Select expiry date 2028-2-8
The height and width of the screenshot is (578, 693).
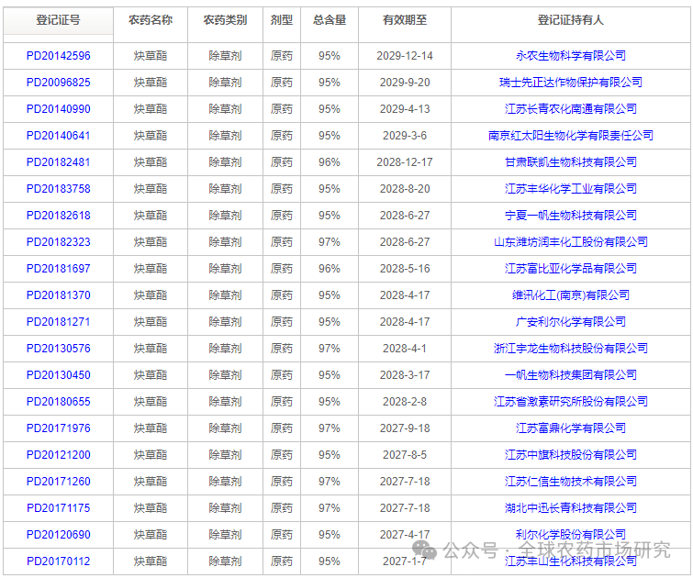pos(405,402)
